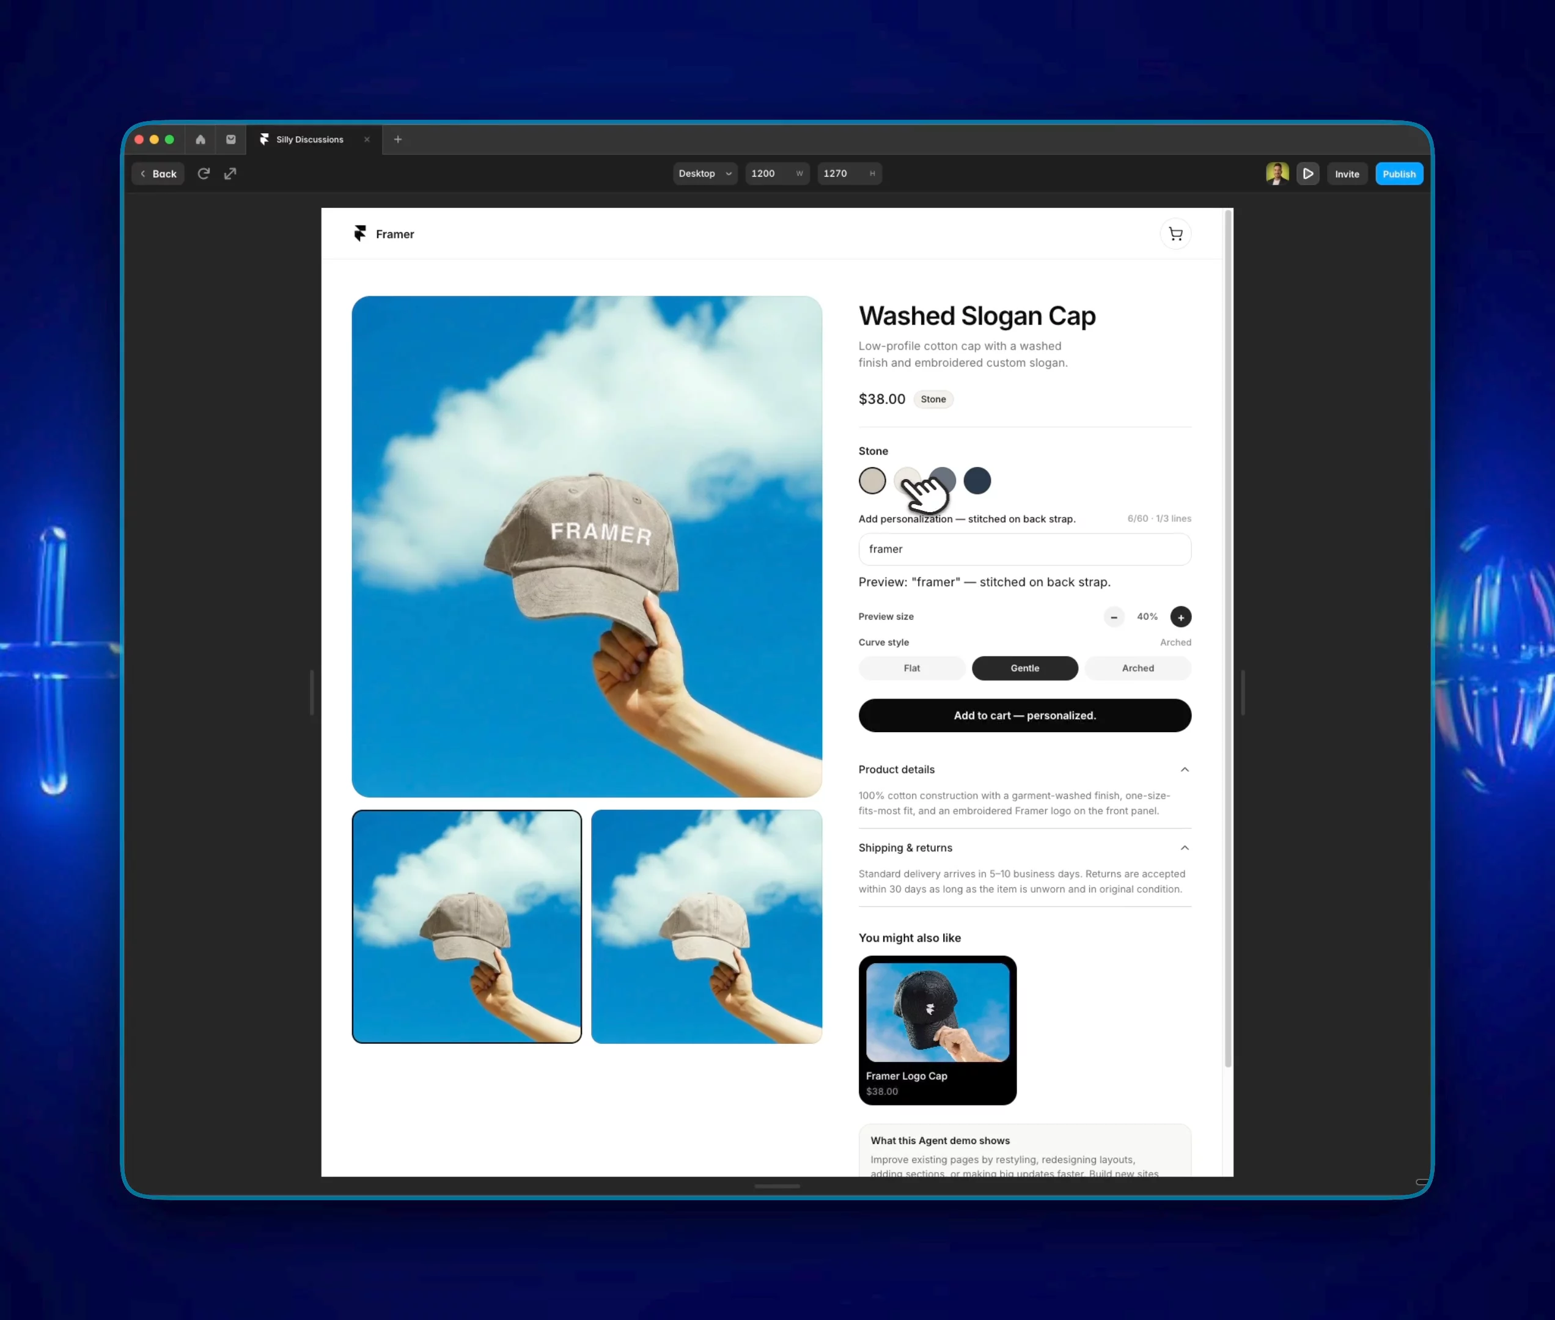Click the main Washed Slogan Cap image

tap(587, 546)
